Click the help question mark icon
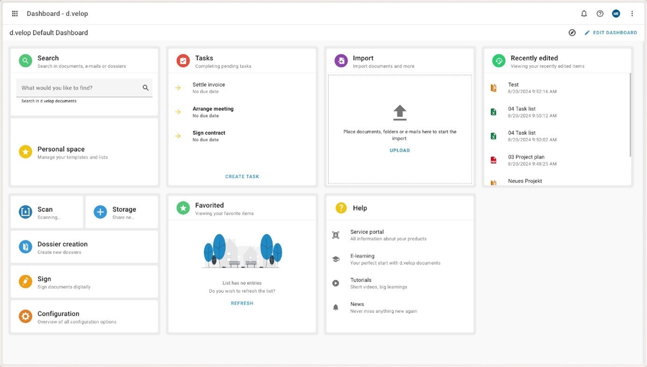 point(600,14)
